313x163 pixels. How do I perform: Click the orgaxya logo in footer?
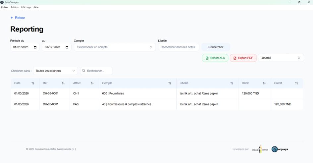(x=280, y=149)
